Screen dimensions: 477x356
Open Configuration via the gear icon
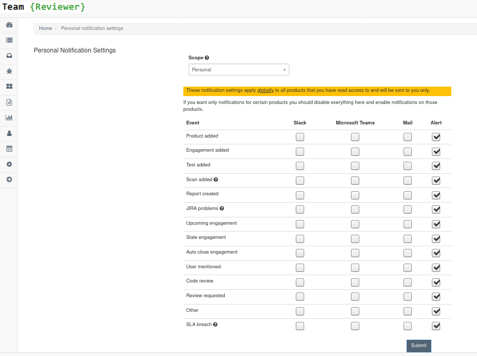click(9, 164)
